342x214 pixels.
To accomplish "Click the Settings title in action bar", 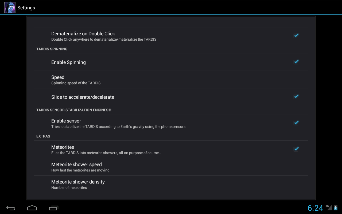I will tap(26, 8).
